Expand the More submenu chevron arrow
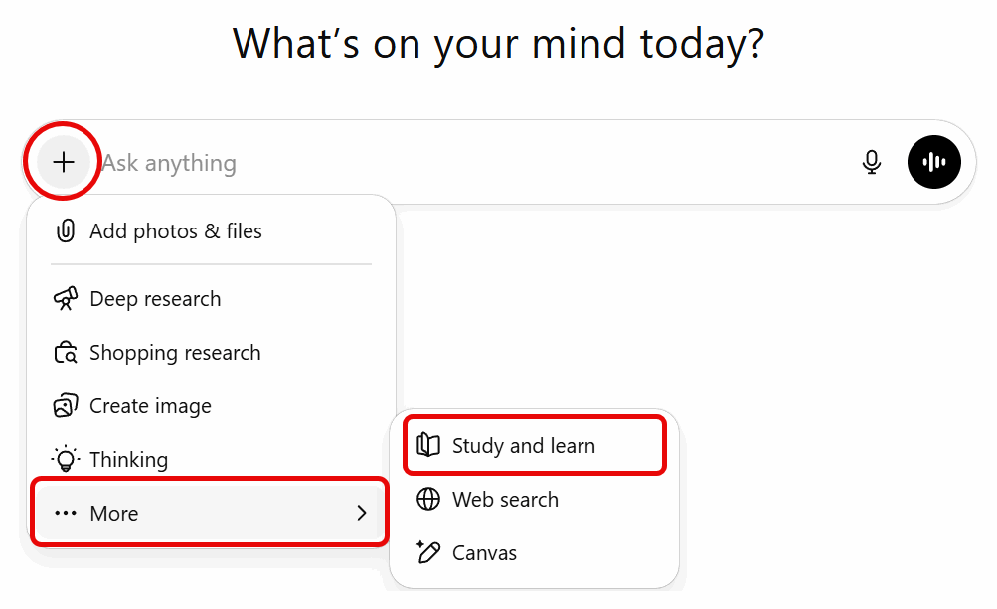The width and height of the screenshot is (997, 609). tap(362, 514)
